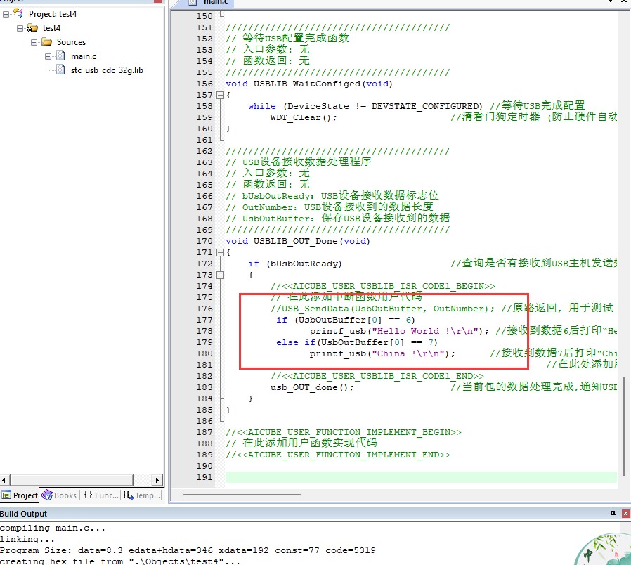Select main.c in project tree
Image resolution: width=631 pixels, height=565 pixels.
(x=84, y=56)
